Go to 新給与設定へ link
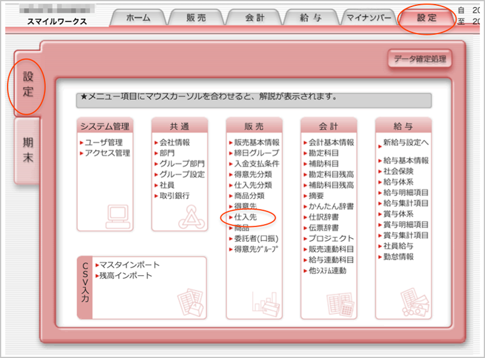The width and height of the screenshot is (485, 358). click(406, 143)
